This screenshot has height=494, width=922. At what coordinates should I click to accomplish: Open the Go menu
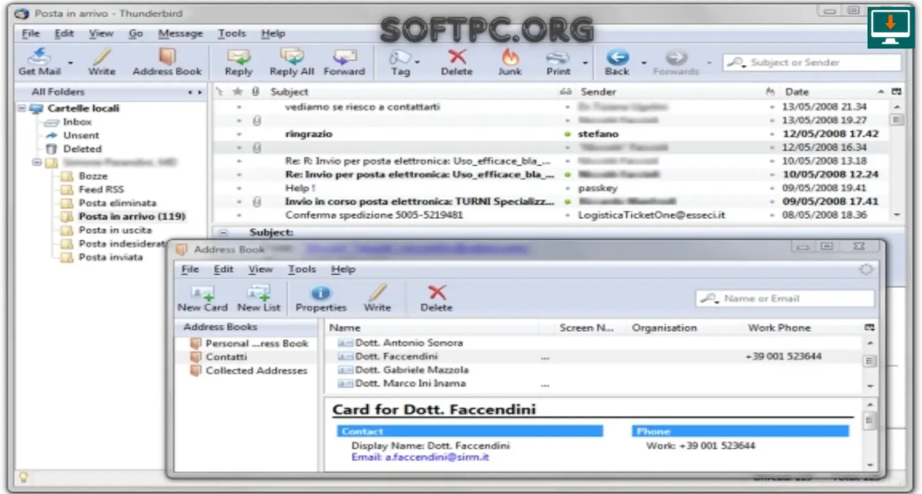135,33
